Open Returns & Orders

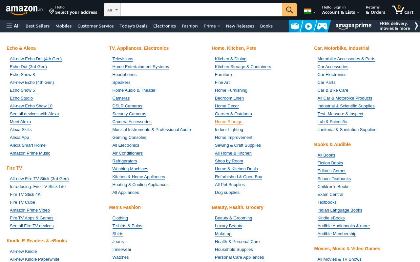click(x=375, y=10)
